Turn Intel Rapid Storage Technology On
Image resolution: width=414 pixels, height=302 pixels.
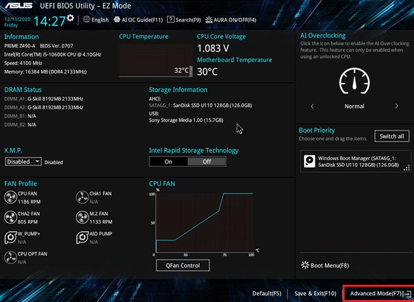coord(168,161)
